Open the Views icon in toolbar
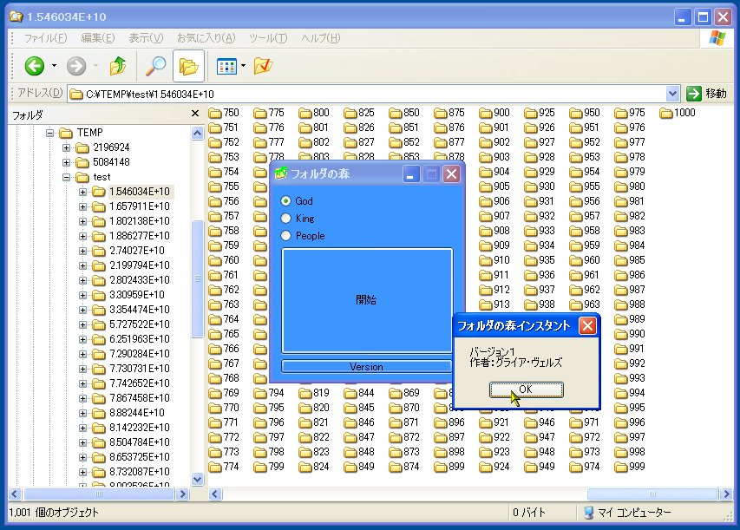 226,67
